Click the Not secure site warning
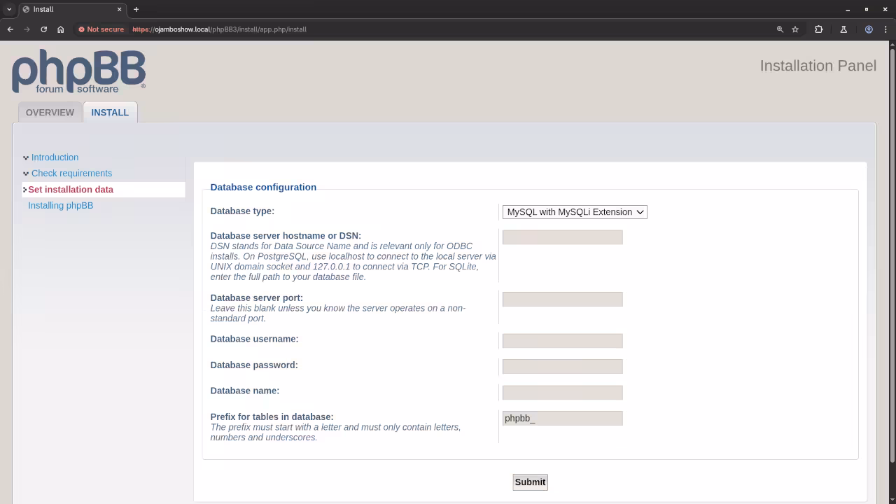The image size is (896, 504). tap(101, 29)
